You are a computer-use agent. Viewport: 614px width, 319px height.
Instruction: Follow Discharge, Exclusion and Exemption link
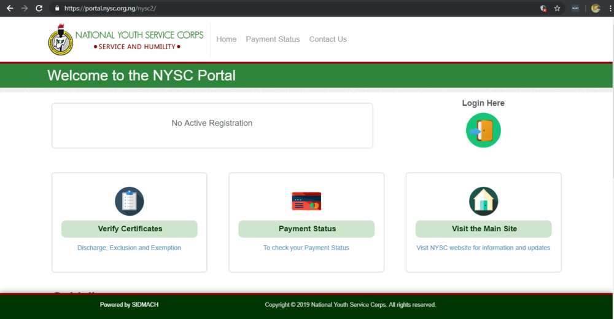129,248
